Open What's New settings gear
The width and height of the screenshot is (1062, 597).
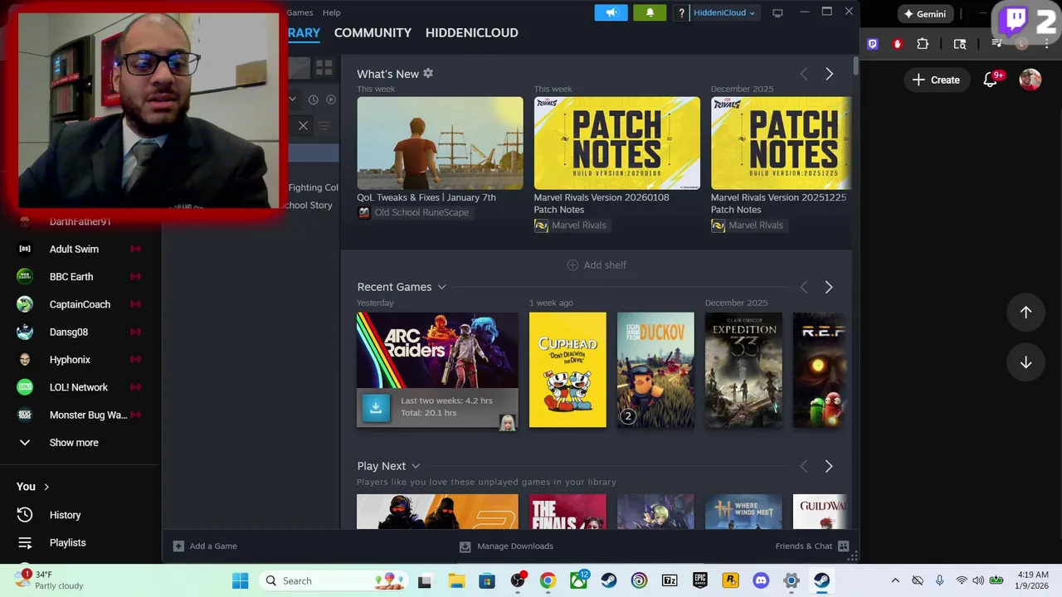428,73
